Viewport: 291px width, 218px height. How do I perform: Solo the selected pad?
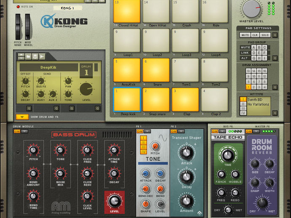pyautogui.click(x=265, y=35)
